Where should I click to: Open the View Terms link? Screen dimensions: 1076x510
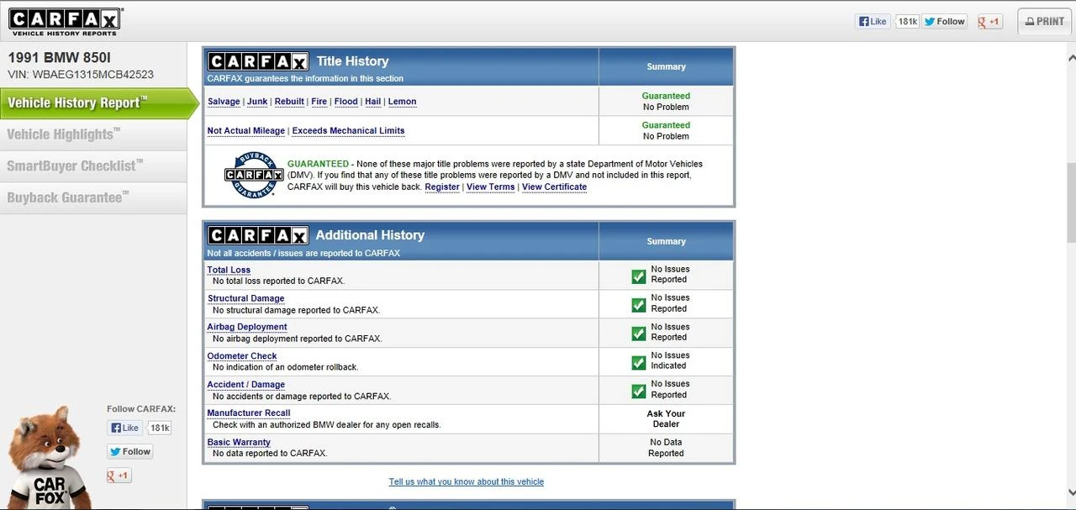tap(490, 187)
